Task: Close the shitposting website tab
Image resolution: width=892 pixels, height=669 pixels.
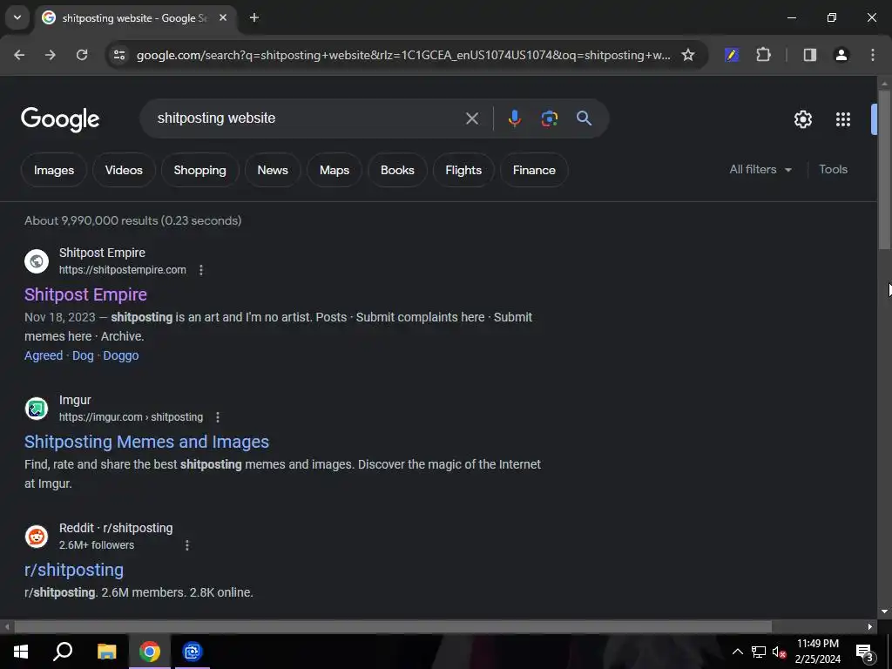Action: coord(223,17)
